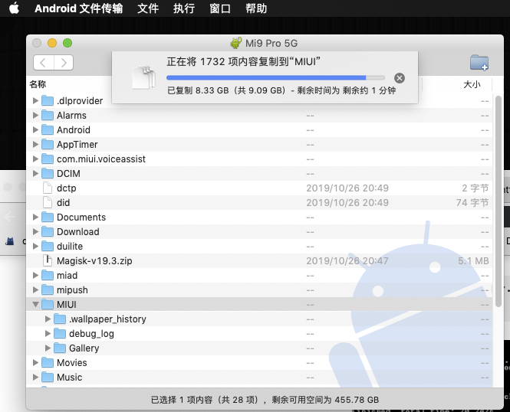Click the Documents folder icon
This screenshot has width=510, height=412.
[x=48, y=217]
